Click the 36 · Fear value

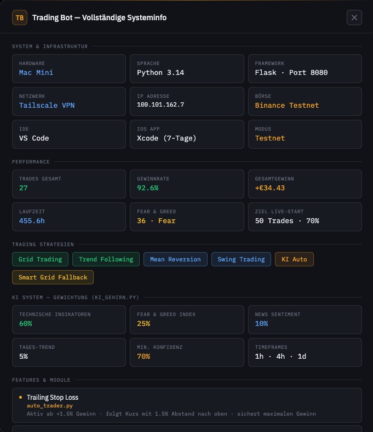point(157,221)
